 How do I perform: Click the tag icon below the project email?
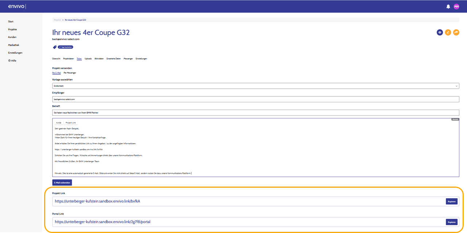click(x=55, y=47)
